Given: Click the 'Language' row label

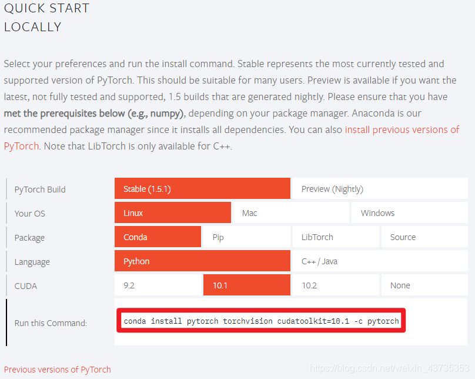Looking at the screenshot, I should (x=32, y=262).
